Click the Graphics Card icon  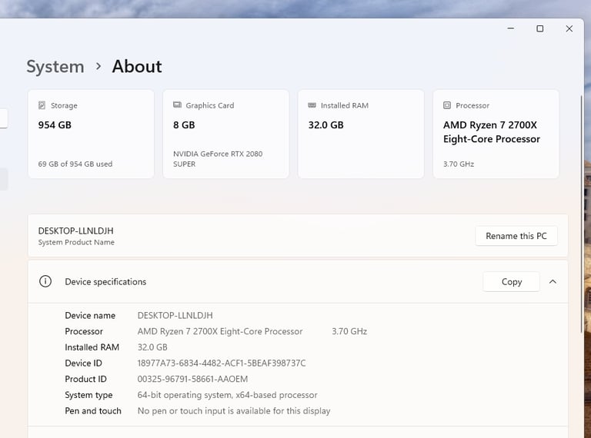point(177,105)
